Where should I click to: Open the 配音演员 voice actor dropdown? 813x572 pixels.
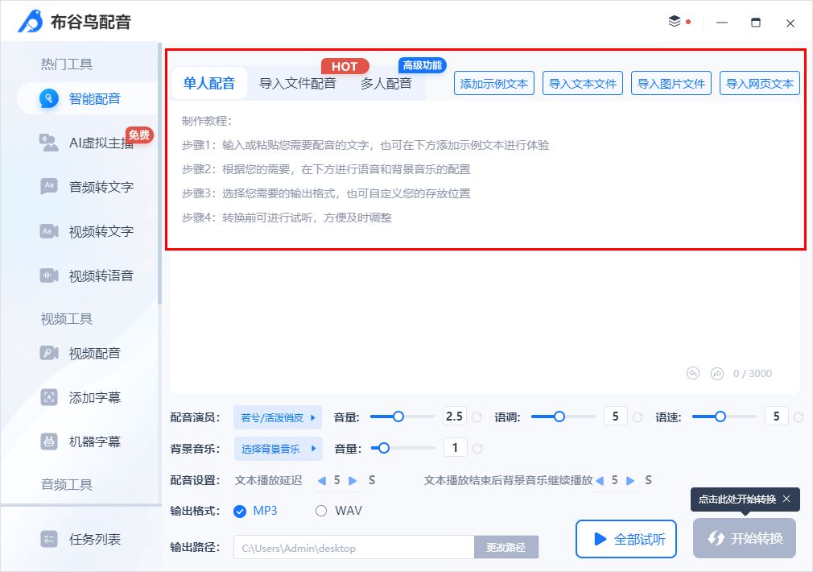tap(278, 417)
